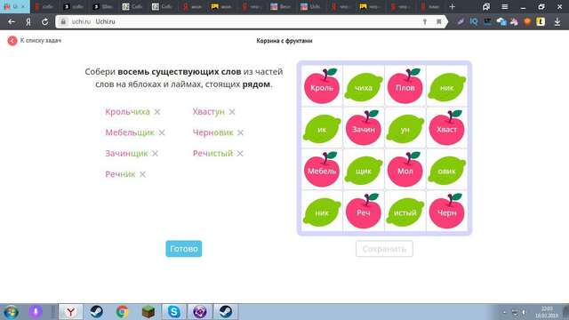Viewport: 569px width, 320px height.
Task: Click the 'Сохранить' button
Action: tap(384, 249)
